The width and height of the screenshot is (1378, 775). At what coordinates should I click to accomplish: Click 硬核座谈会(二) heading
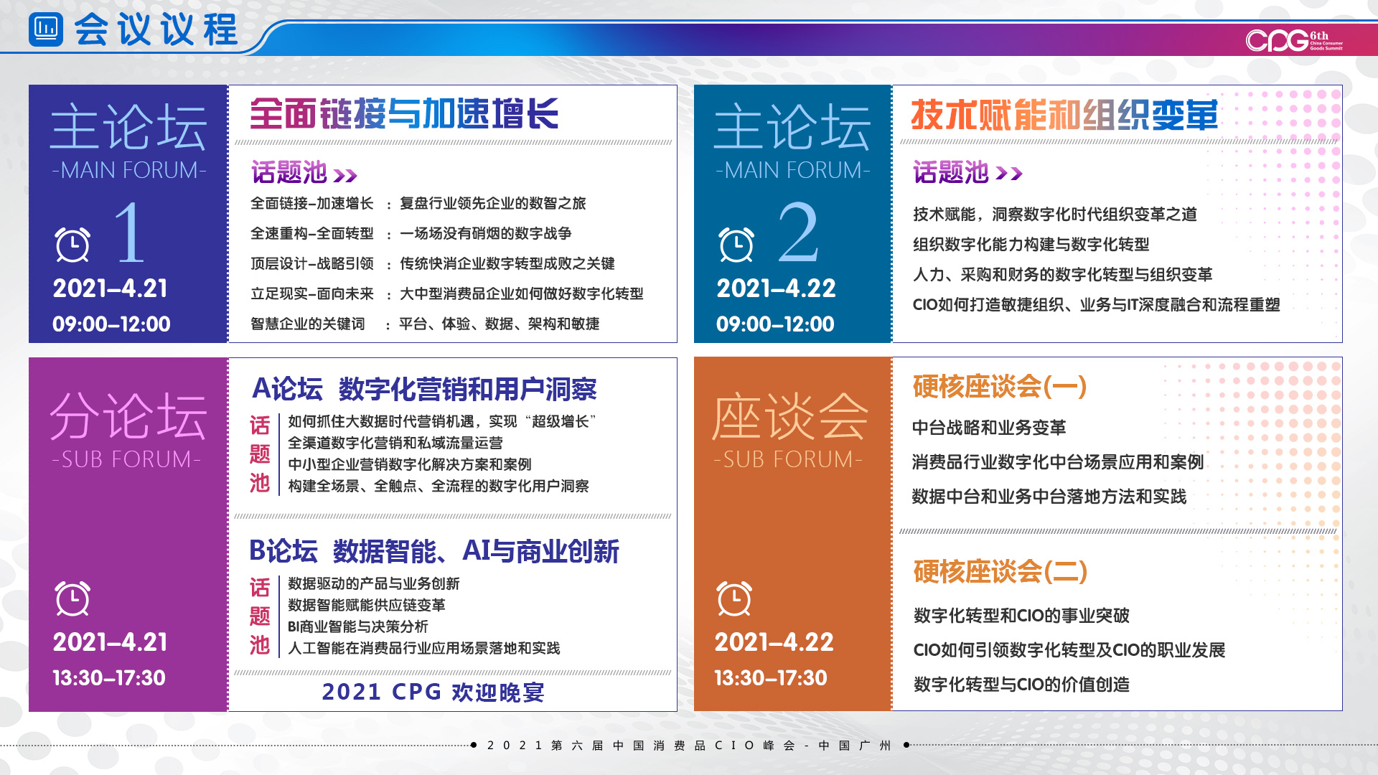click(x=1000, y=572)
